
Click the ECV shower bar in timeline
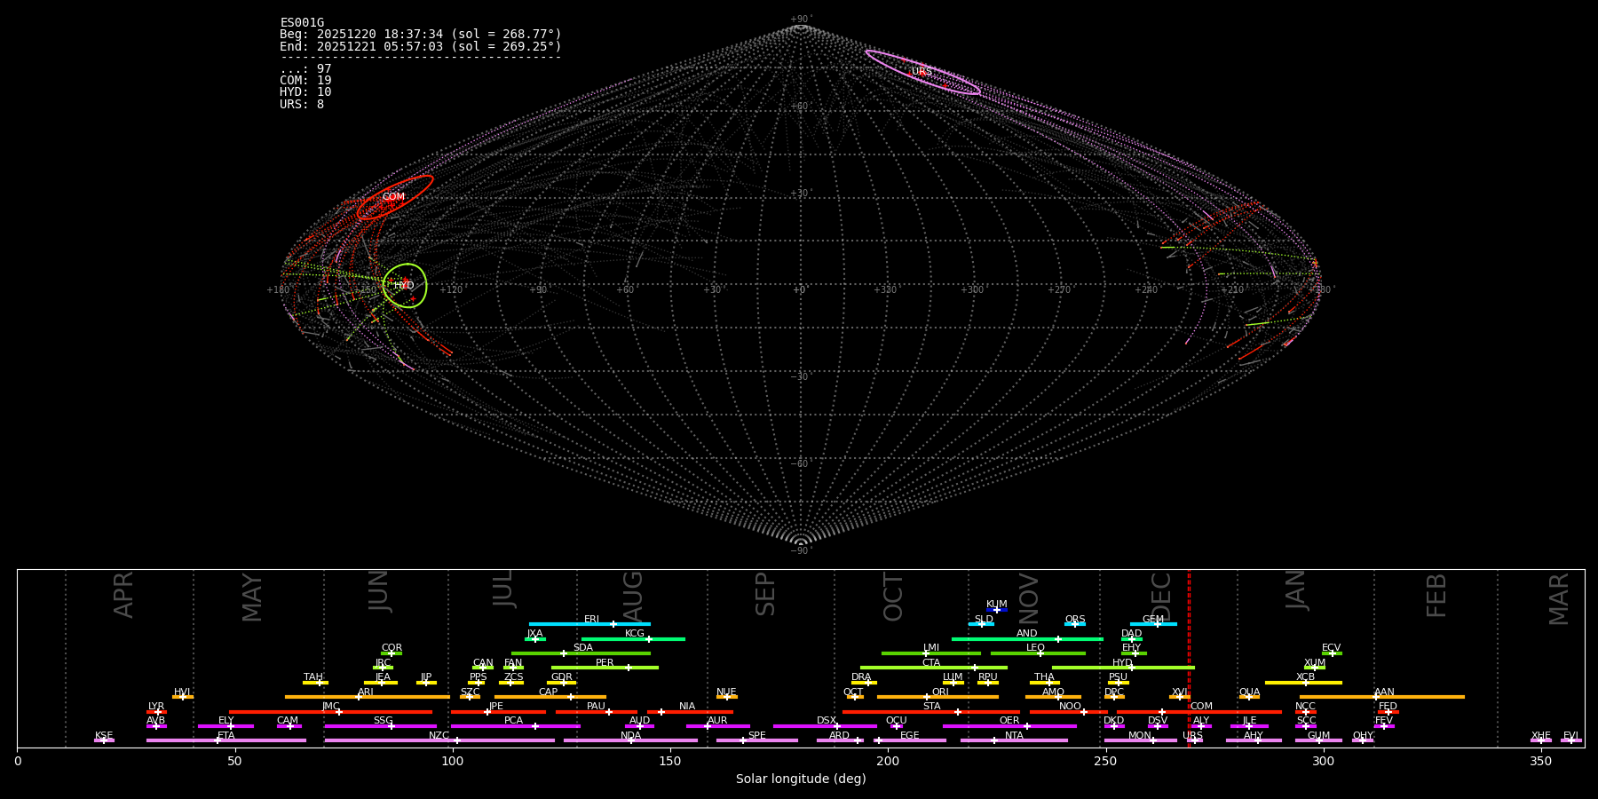(x=1332, y=653)
